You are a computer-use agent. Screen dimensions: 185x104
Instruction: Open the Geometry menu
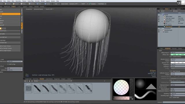click(x=18, y=1)
